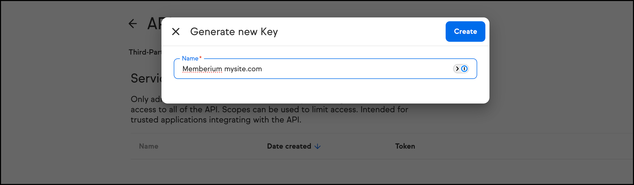Click the blue Name field label

(190, 58)
